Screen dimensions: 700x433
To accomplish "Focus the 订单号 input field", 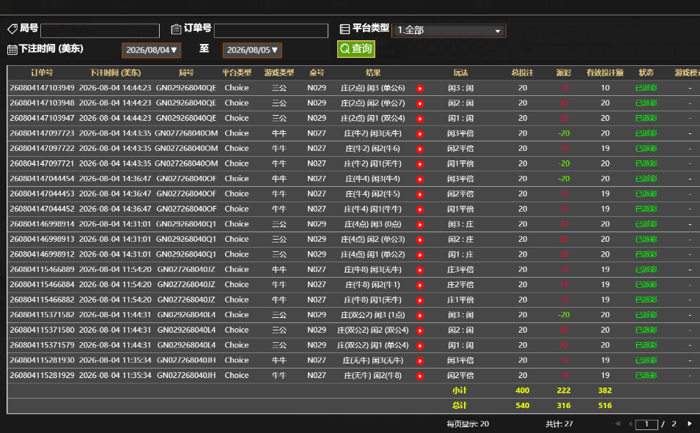I will (271, 30).
